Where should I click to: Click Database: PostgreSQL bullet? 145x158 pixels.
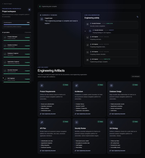click(81, 108)
